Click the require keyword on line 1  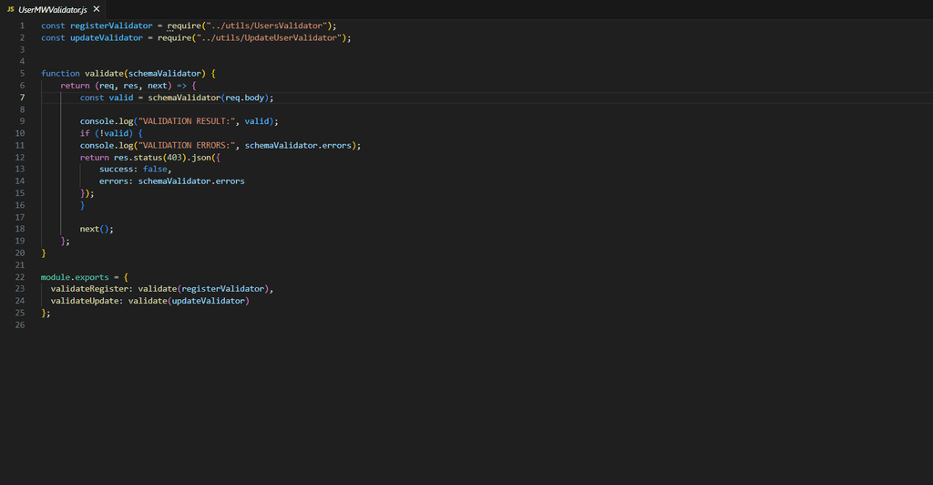pyautogui.click(x=186, y=26)
